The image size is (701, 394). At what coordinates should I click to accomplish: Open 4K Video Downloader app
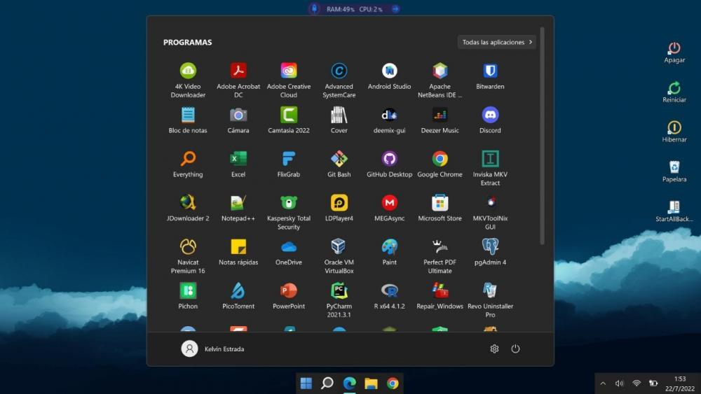click(x=188, y=71)
